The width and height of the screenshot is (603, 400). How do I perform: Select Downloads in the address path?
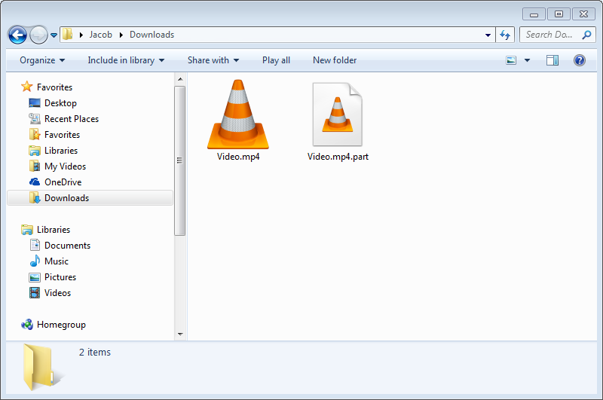point(152,35)
